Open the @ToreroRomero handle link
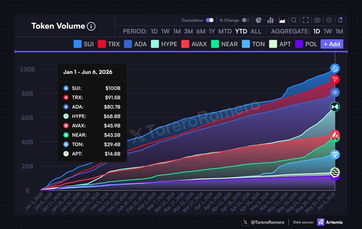 point(267,222)
